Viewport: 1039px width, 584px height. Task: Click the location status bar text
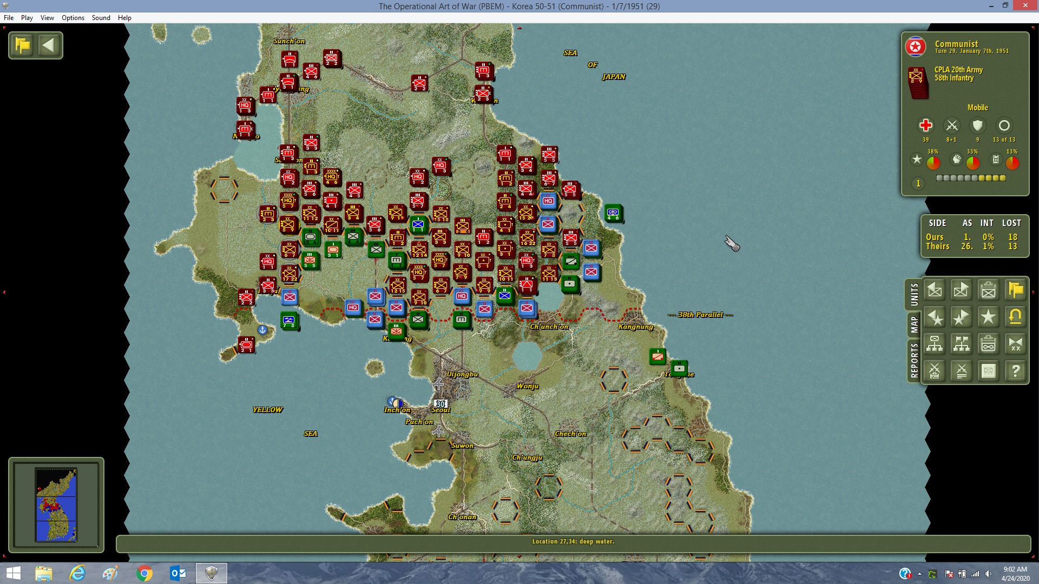(573, 541)
